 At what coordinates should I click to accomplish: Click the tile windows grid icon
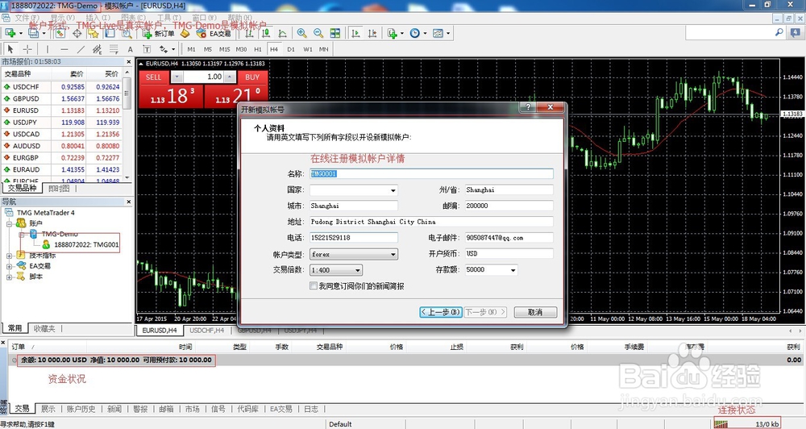click(335, 33)
